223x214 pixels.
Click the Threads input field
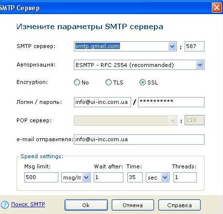(x=185, y=177)
